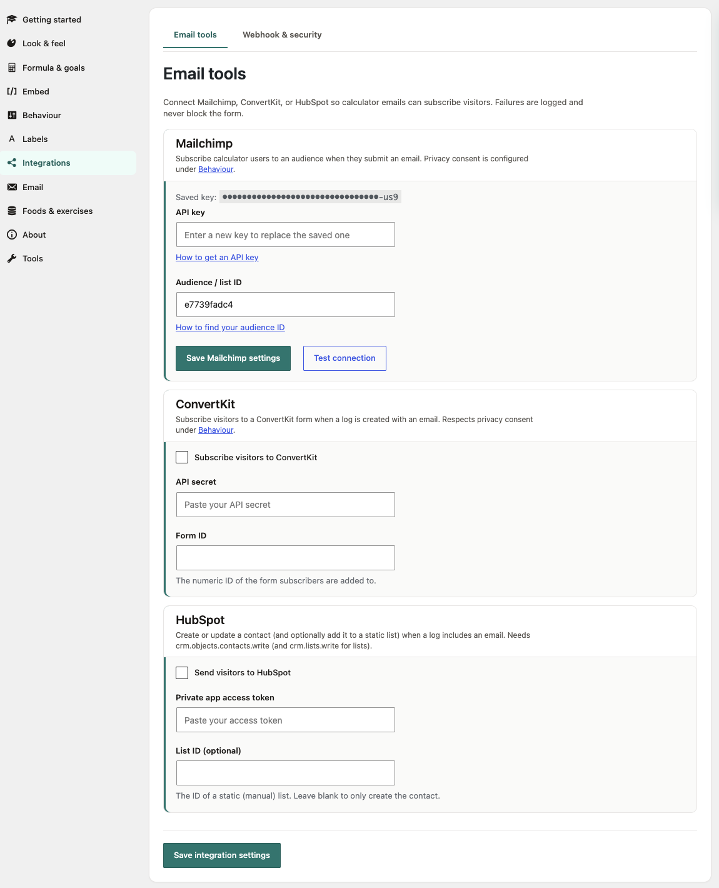
Task: Click the Audience / list ID field
Action: tap(286, 305)
